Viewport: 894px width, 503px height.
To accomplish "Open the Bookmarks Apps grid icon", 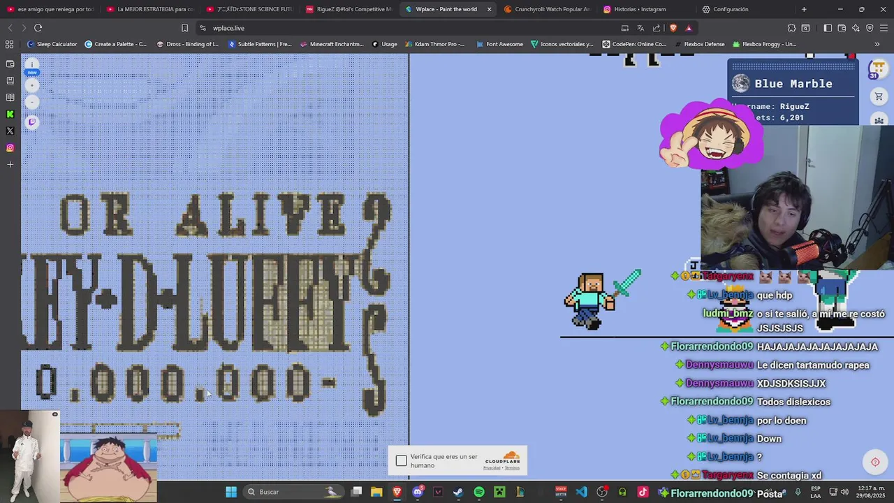I will pyautogui.click(x=9, y=44).
